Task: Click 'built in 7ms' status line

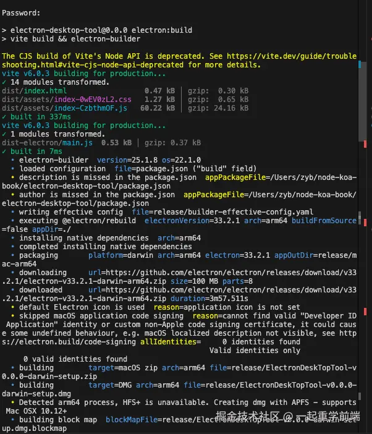Action: 36,151
